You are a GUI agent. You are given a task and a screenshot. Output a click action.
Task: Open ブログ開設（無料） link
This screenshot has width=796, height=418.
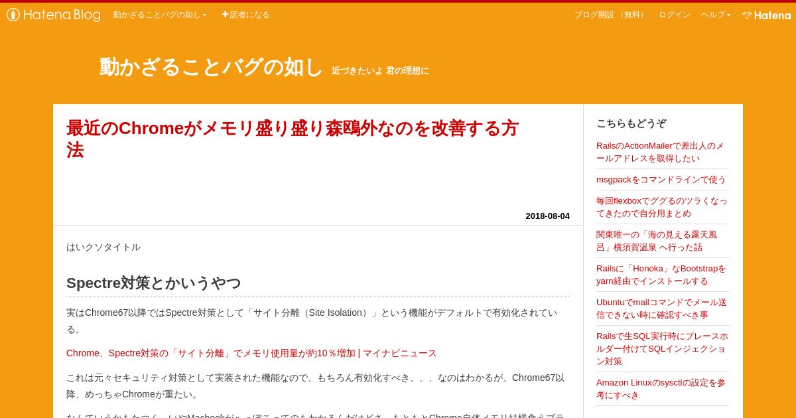point(611,15)
